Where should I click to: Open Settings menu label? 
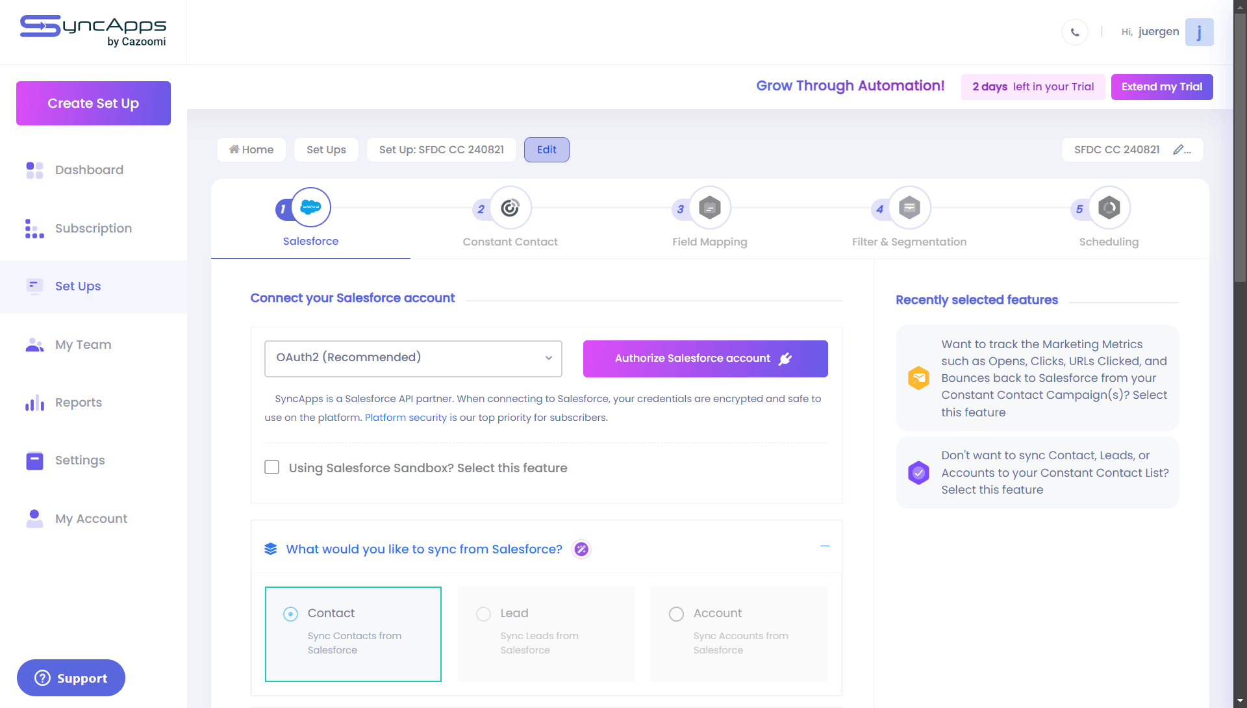pyautogui.click(x=80, y=461)
